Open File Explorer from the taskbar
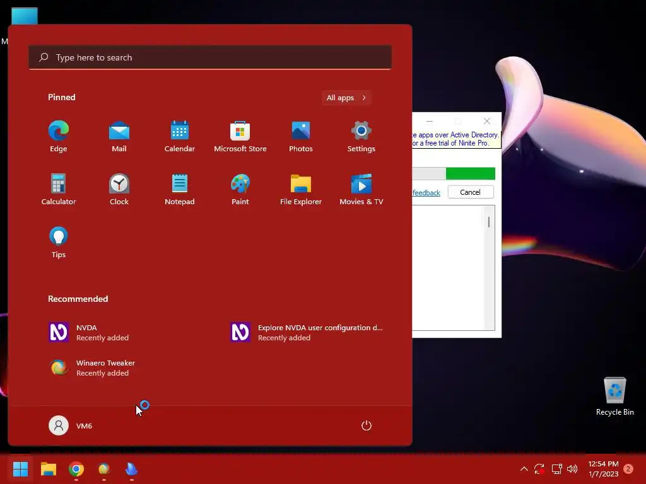The width and height of the screenshot is (646, 484). click(48, 469)
